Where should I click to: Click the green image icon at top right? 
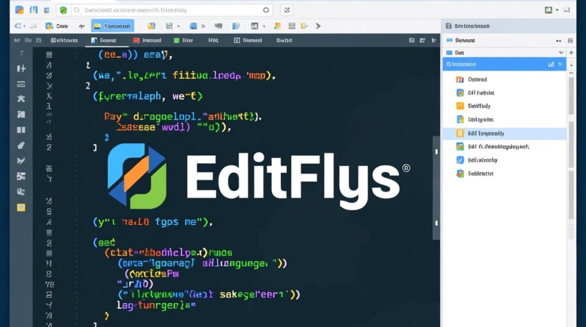pos(549,10)
